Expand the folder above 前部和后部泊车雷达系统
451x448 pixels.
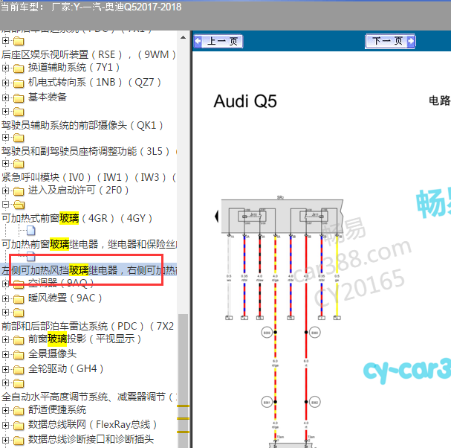click(x=5, y=312)
